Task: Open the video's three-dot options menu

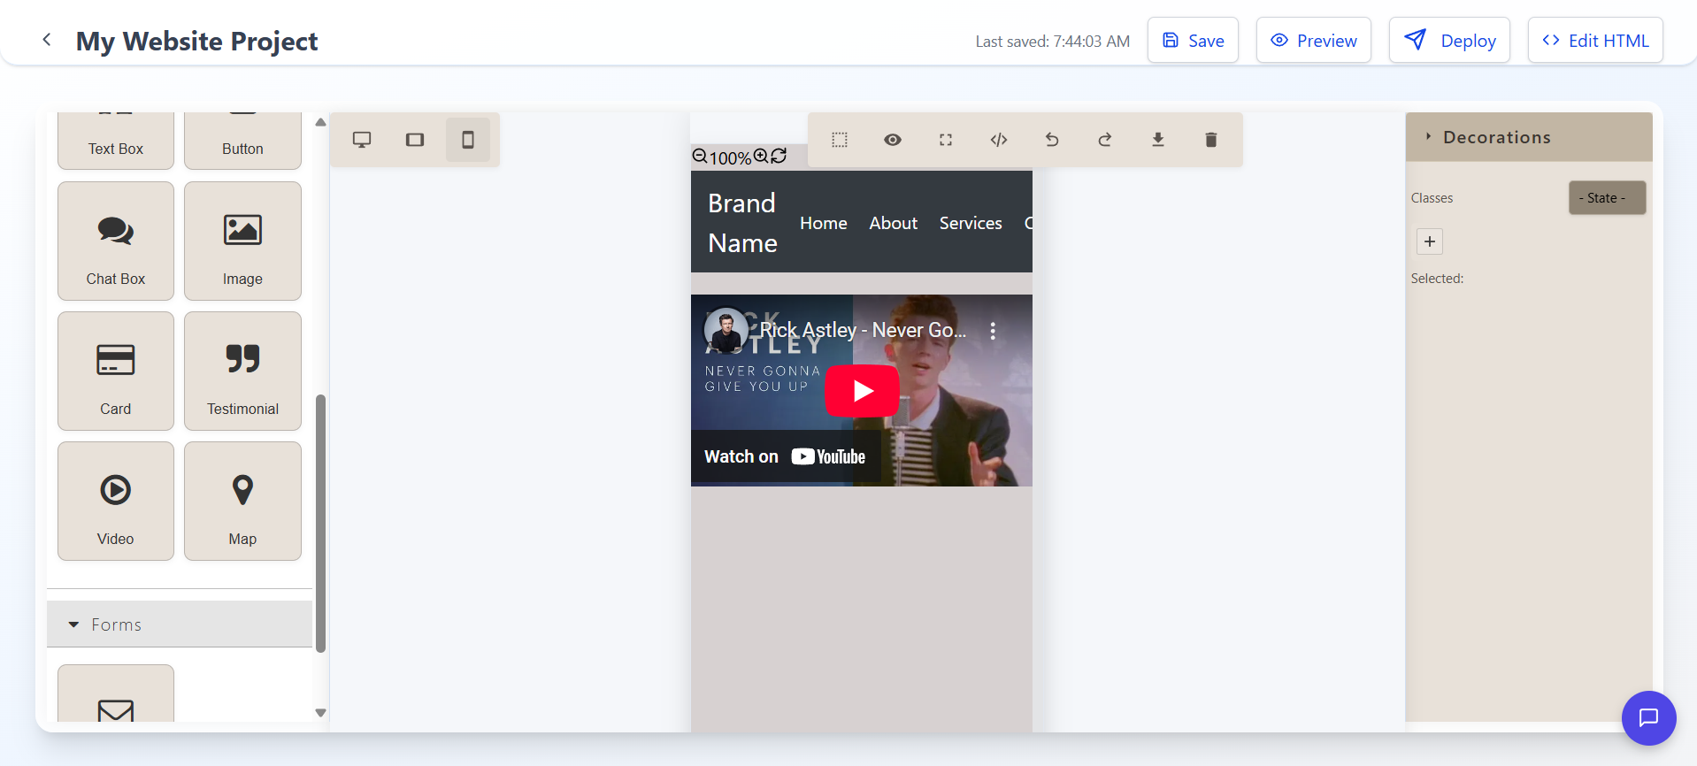Action: coord(993,331)
